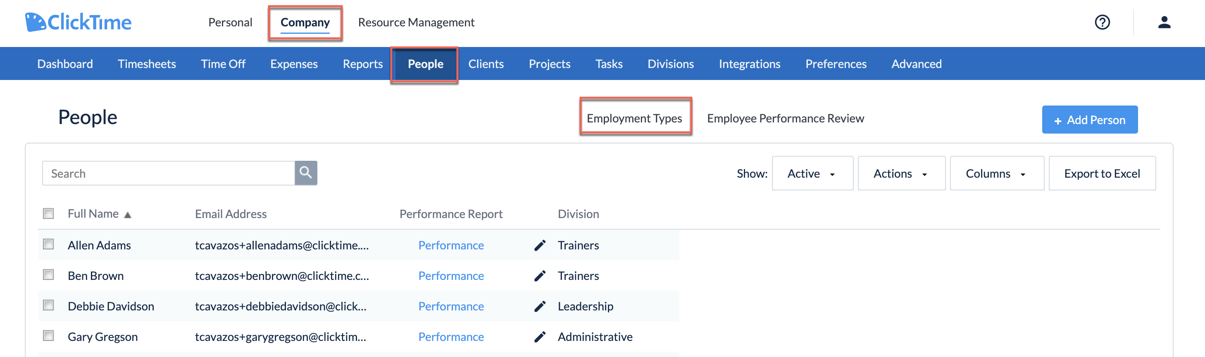Screen dimensions: 1205x357
Task: Open the Active show filter dropdown
Action: pos(812,173)
